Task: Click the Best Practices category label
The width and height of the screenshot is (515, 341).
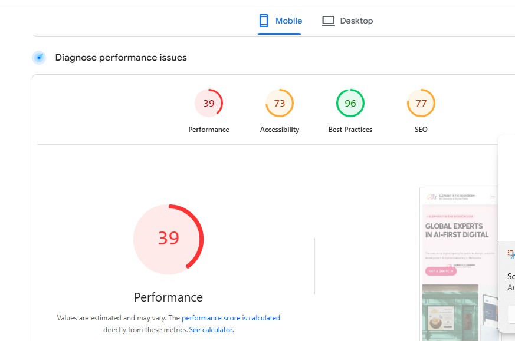Action: [x=350, y=130]
